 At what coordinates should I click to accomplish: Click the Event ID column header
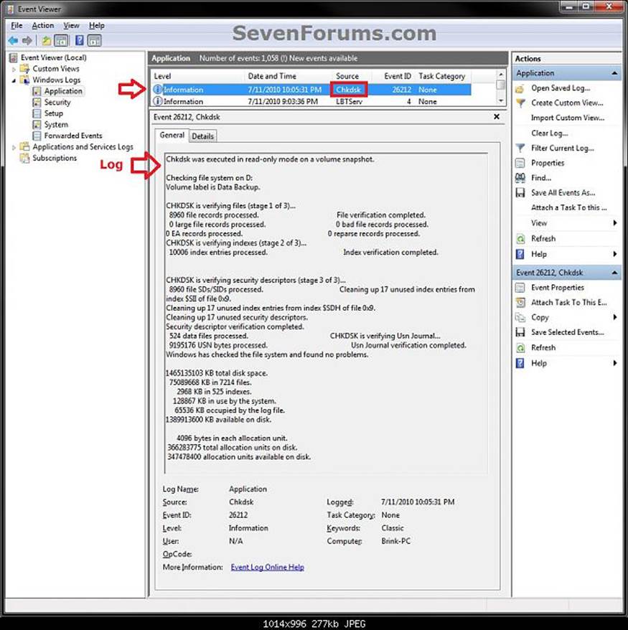397,76
